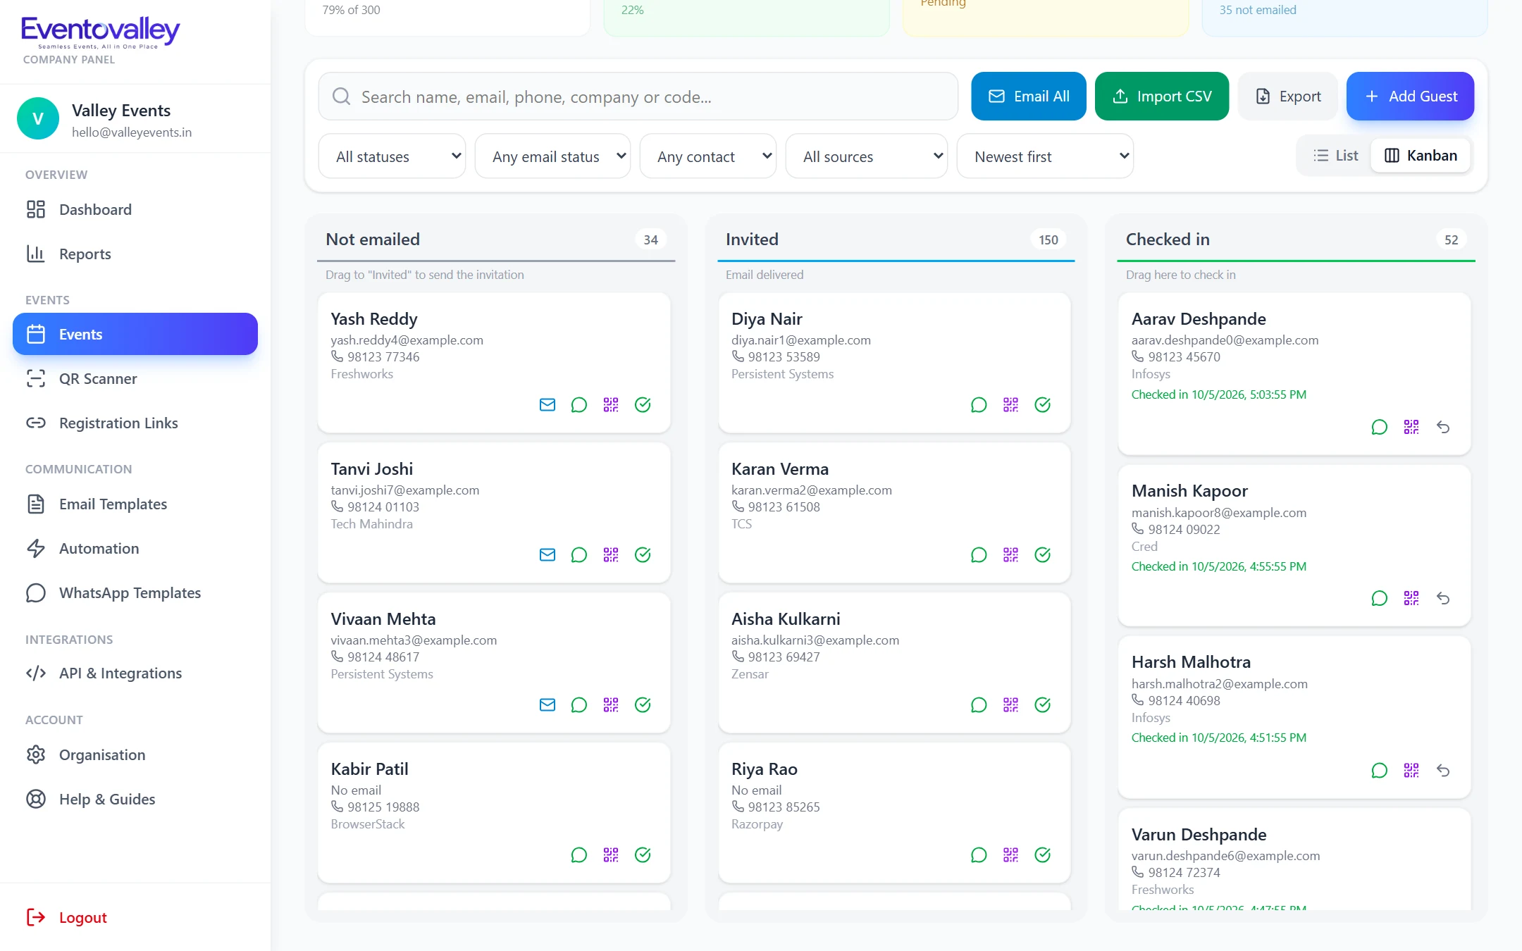The width and height of the screenshot is (1522, 951).
Task: Expand the All sources filter
Action: pos(866,156)
